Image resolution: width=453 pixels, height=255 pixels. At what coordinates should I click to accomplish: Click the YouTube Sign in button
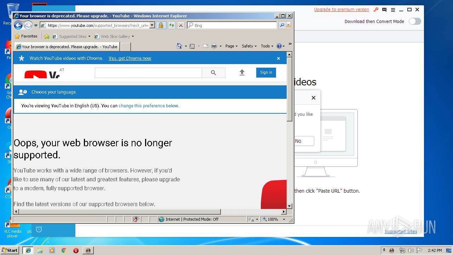pos(266,72)
